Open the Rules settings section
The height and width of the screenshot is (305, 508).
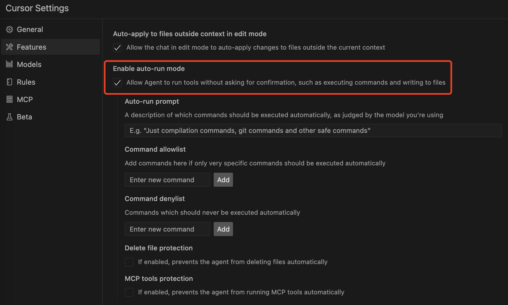point(26,82)
